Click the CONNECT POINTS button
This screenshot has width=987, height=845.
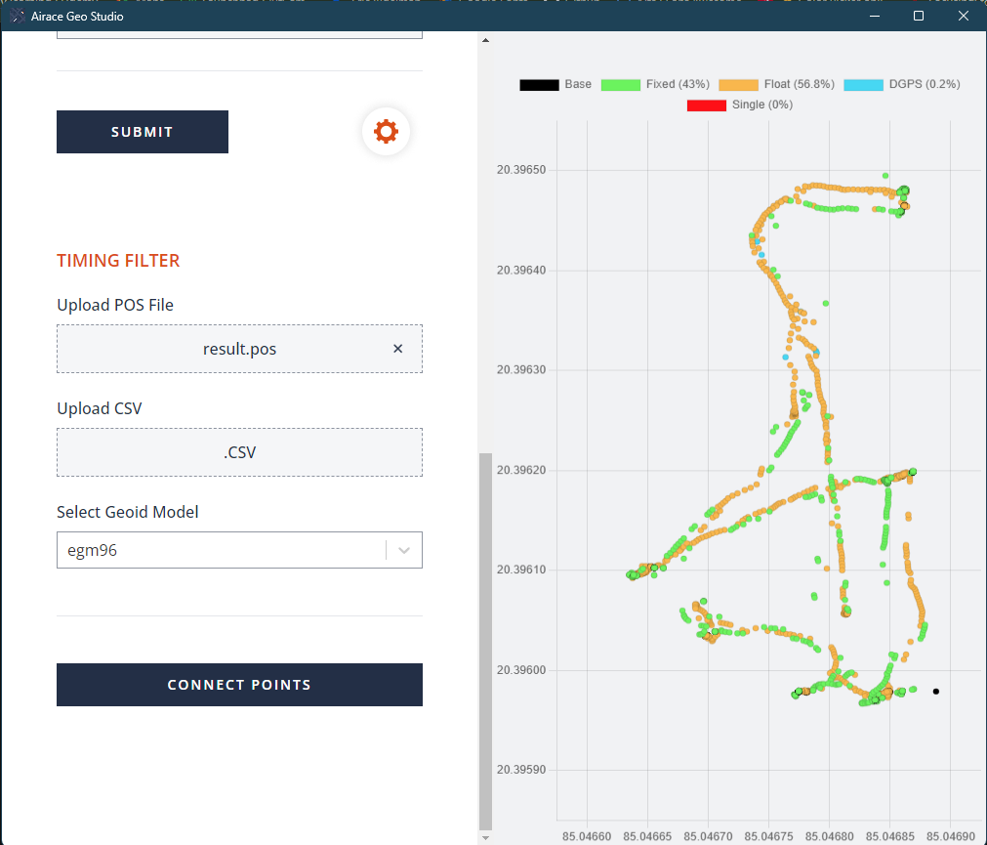click(239, 685)
